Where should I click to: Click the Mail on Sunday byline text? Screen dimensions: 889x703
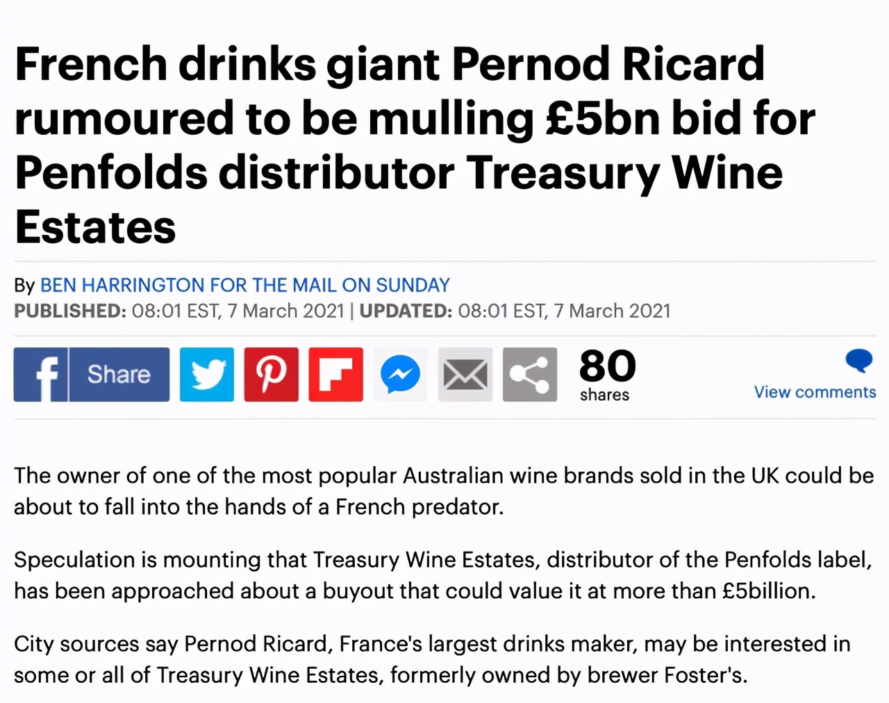click(x=330, y=286)
